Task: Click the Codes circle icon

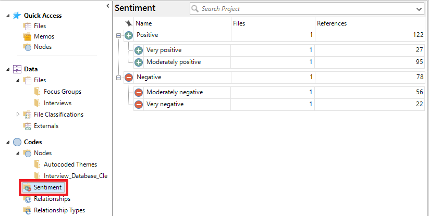Action: tap(17, 142)
